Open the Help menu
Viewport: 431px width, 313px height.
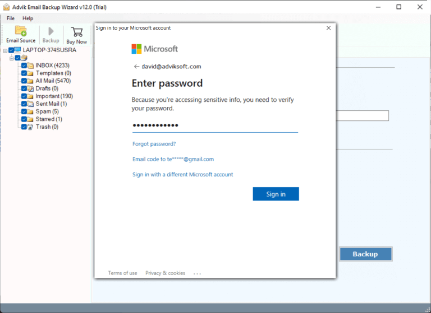(x=27, y=18)
